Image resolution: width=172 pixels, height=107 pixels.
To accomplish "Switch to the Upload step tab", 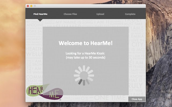I will coord(100,14).
